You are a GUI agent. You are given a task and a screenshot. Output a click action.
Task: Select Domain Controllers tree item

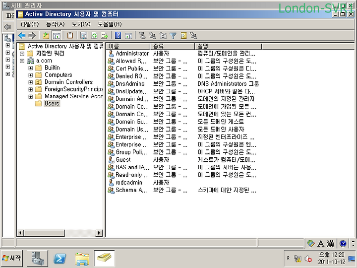point(68,82)
